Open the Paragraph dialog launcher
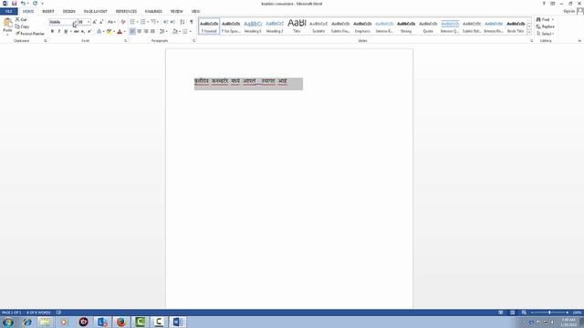This screenshot has width=584, height=328. click(194, 41)
